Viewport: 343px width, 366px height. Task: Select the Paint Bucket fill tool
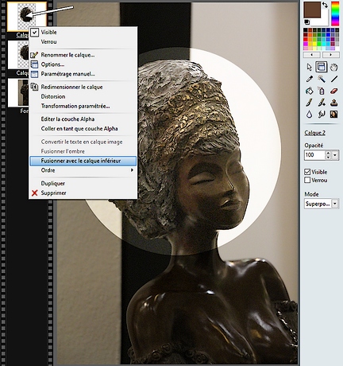point(309,91)
